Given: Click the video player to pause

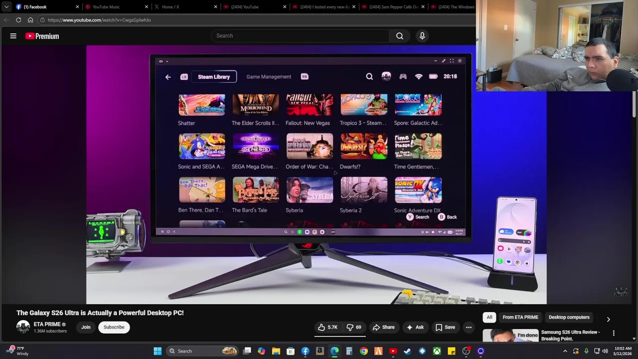Looking at the screenshot, I should click(316, 175).
